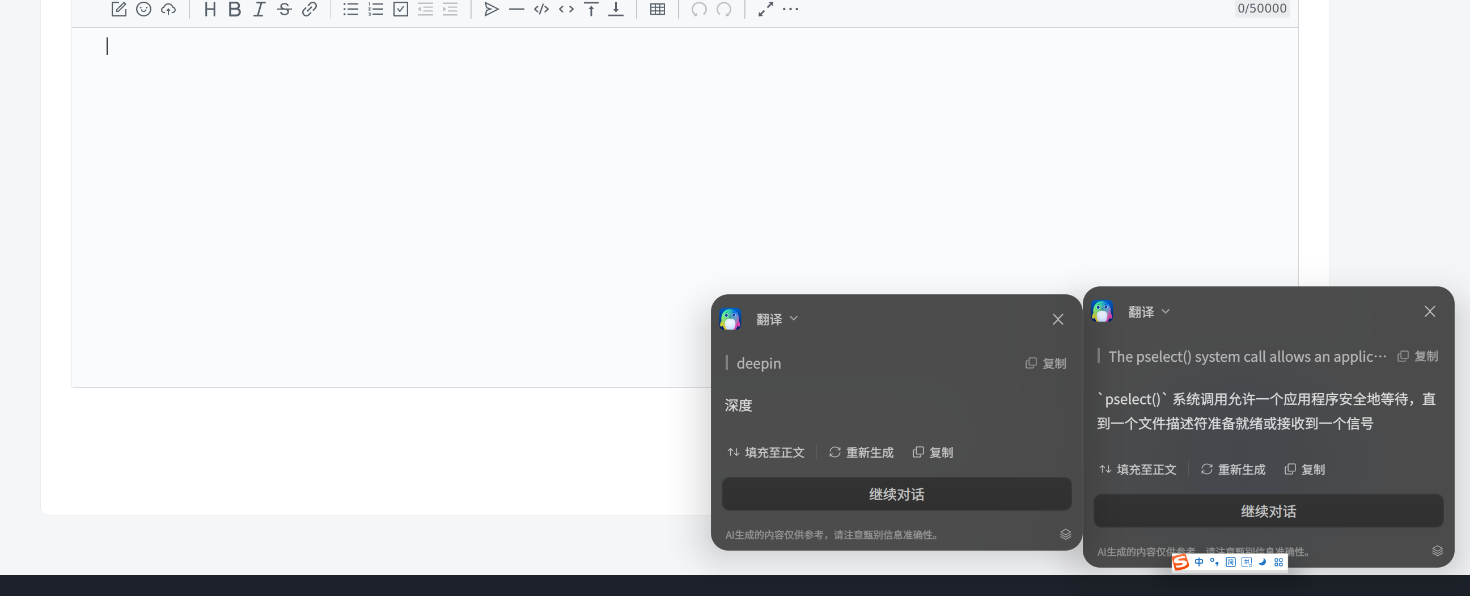Apply strikethrough formatting
Image resolution: width=1470 pixels, height=596 pixels.
[284, 9]
